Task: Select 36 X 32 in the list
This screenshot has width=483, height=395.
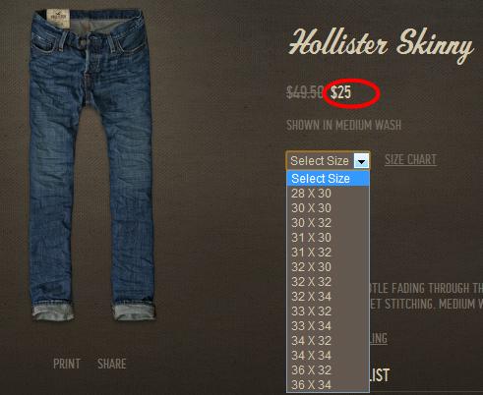Action: tap(329, 370)
